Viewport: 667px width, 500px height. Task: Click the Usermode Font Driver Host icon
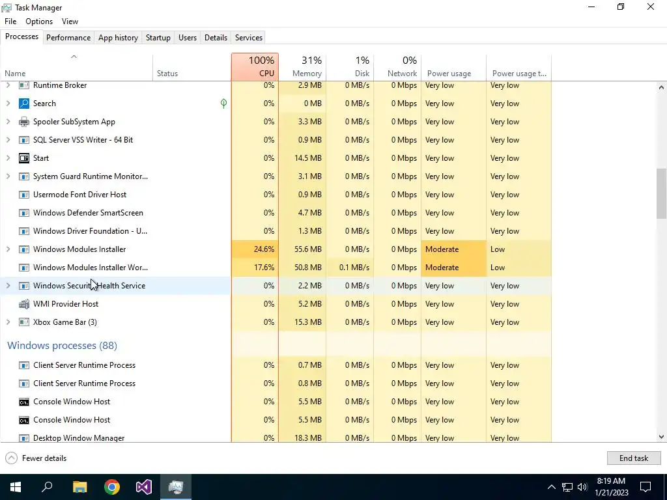(24, 195)
